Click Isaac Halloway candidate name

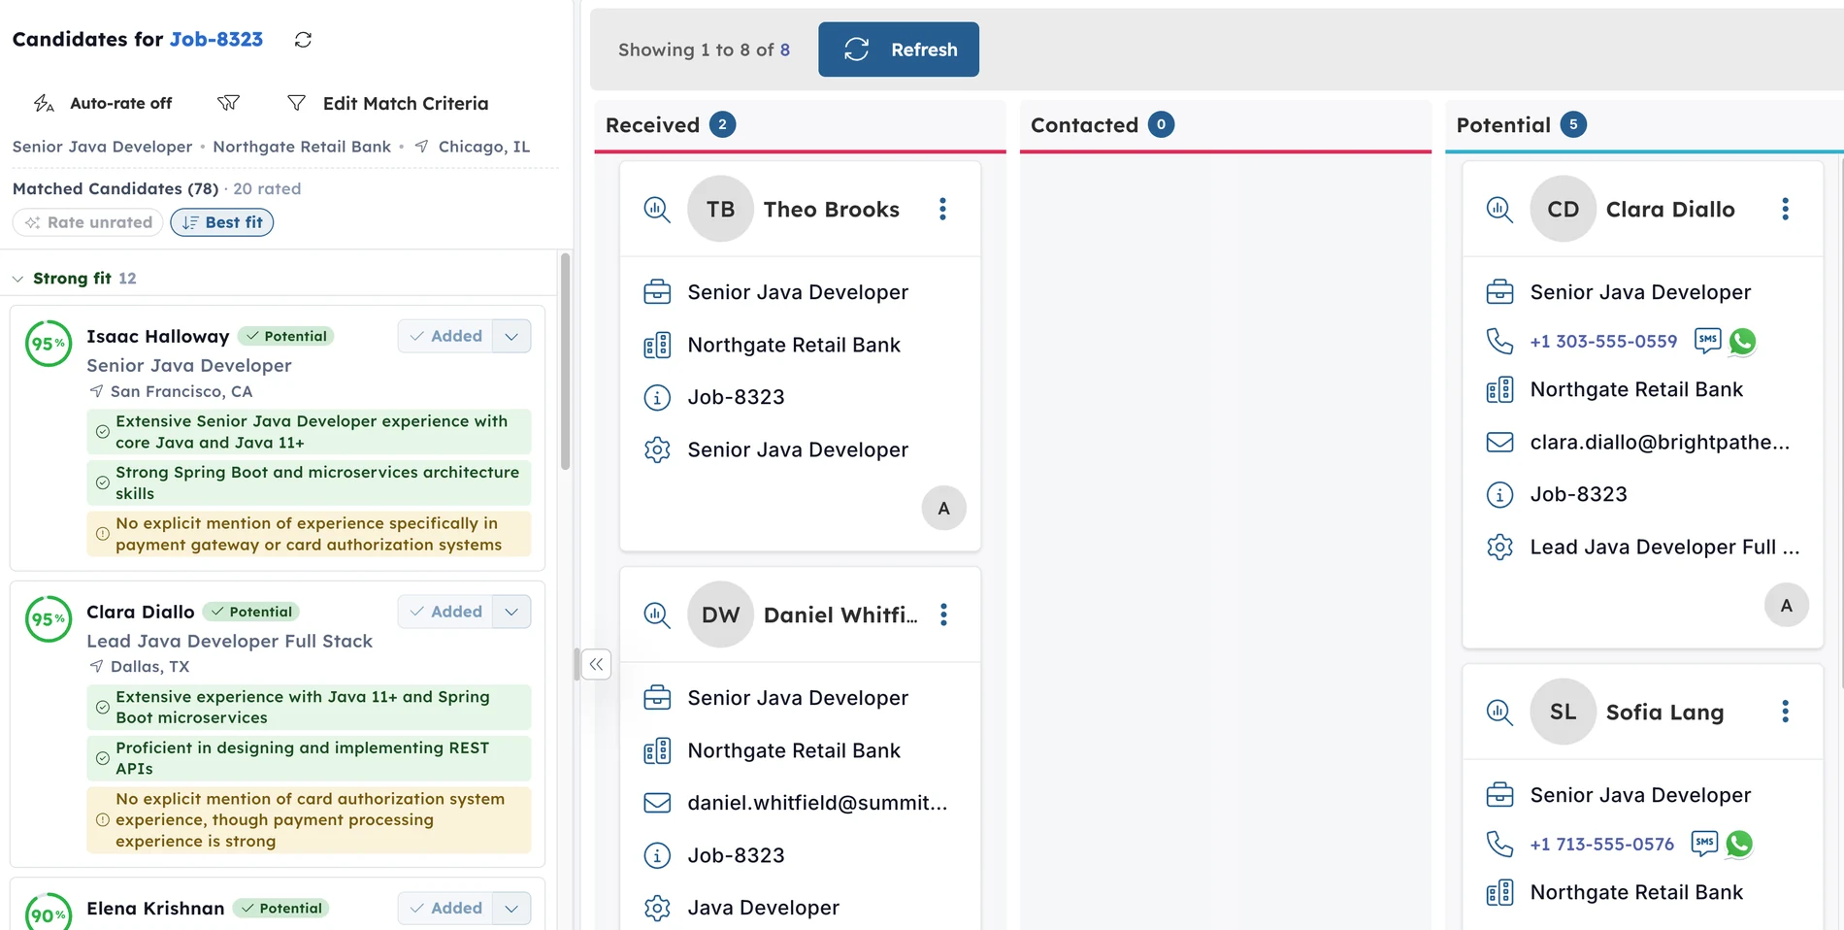point(157,336)
